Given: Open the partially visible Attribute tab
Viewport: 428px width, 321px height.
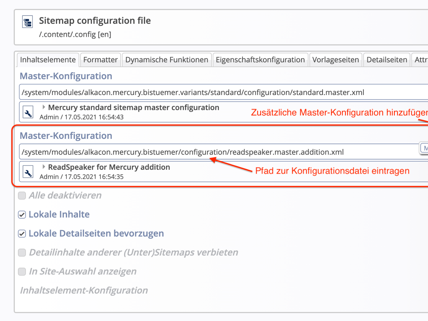Looking at the screenshot, I should [x=421, y=59].
